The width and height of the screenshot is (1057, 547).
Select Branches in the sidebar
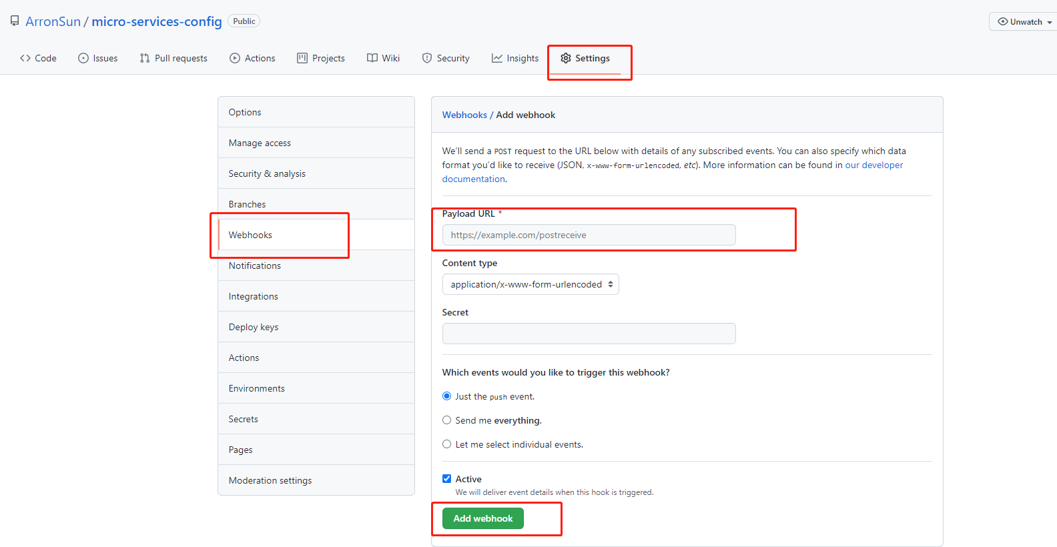(x=316, y=204)
